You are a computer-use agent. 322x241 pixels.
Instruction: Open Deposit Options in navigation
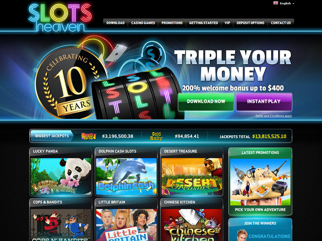pos(250,23)
